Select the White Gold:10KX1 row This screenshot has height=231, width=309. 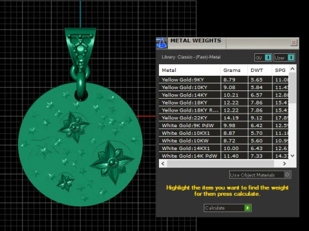tap(224, 133)
